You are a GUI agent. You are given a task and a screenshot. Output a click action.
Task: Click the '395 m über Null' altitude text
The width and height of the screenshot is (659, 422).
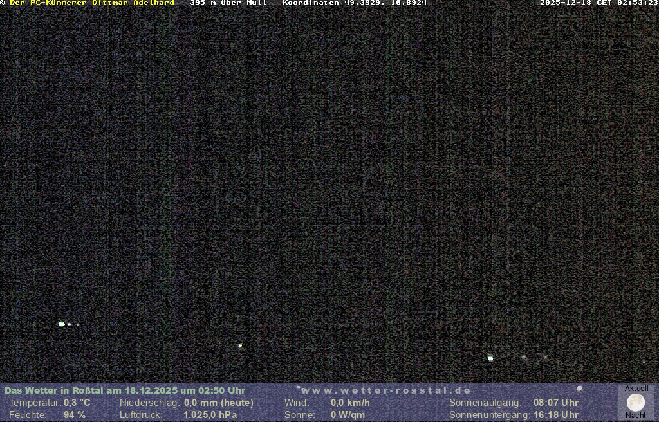(228, 3)
